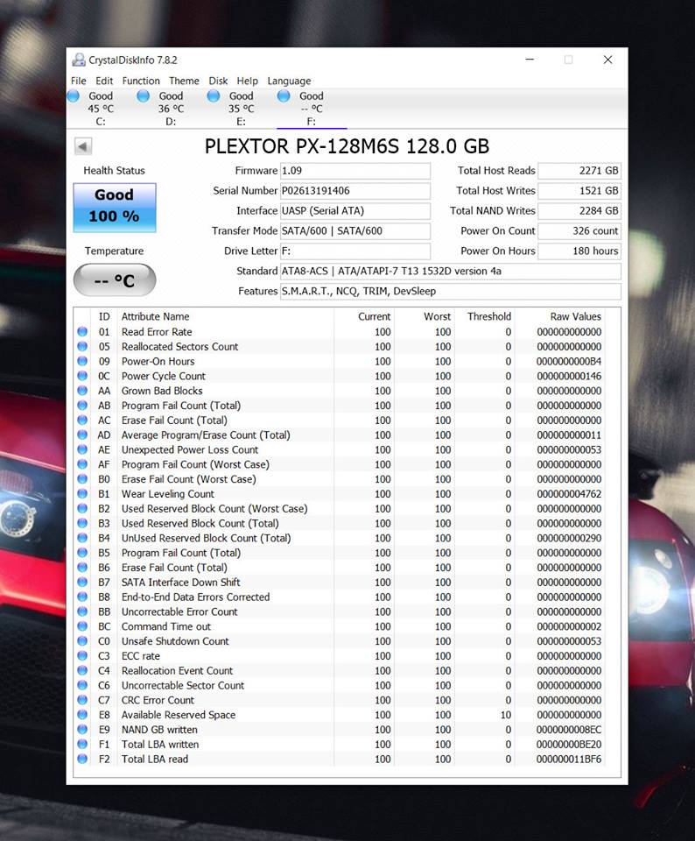
Task: Select drive C: at 45 °C
Action: click(x=101, y=109)
